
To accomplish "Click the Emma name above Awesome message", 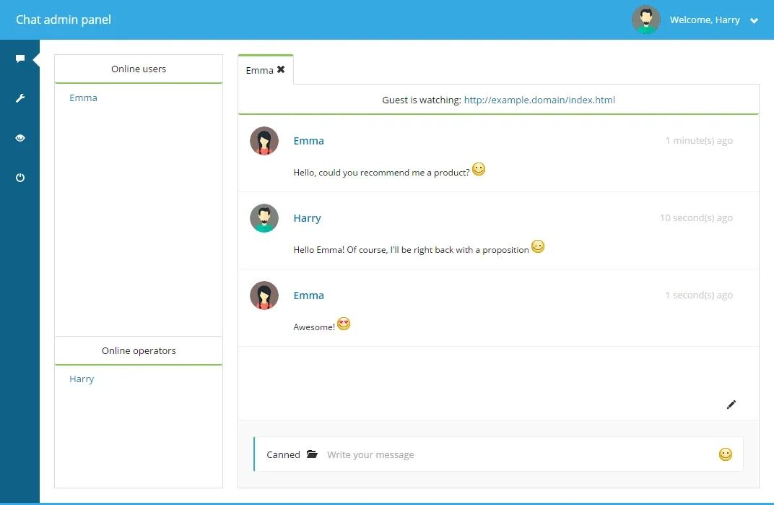I will point(308,295).
